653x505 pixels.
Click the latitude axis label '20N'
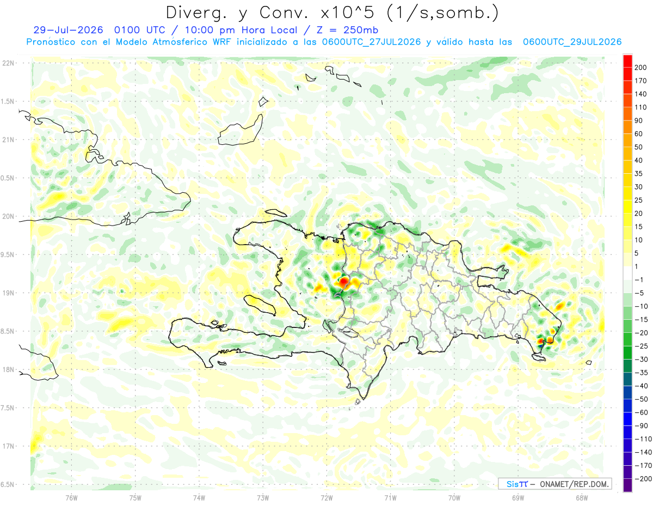pyautogui.click(x=8, y=216)
